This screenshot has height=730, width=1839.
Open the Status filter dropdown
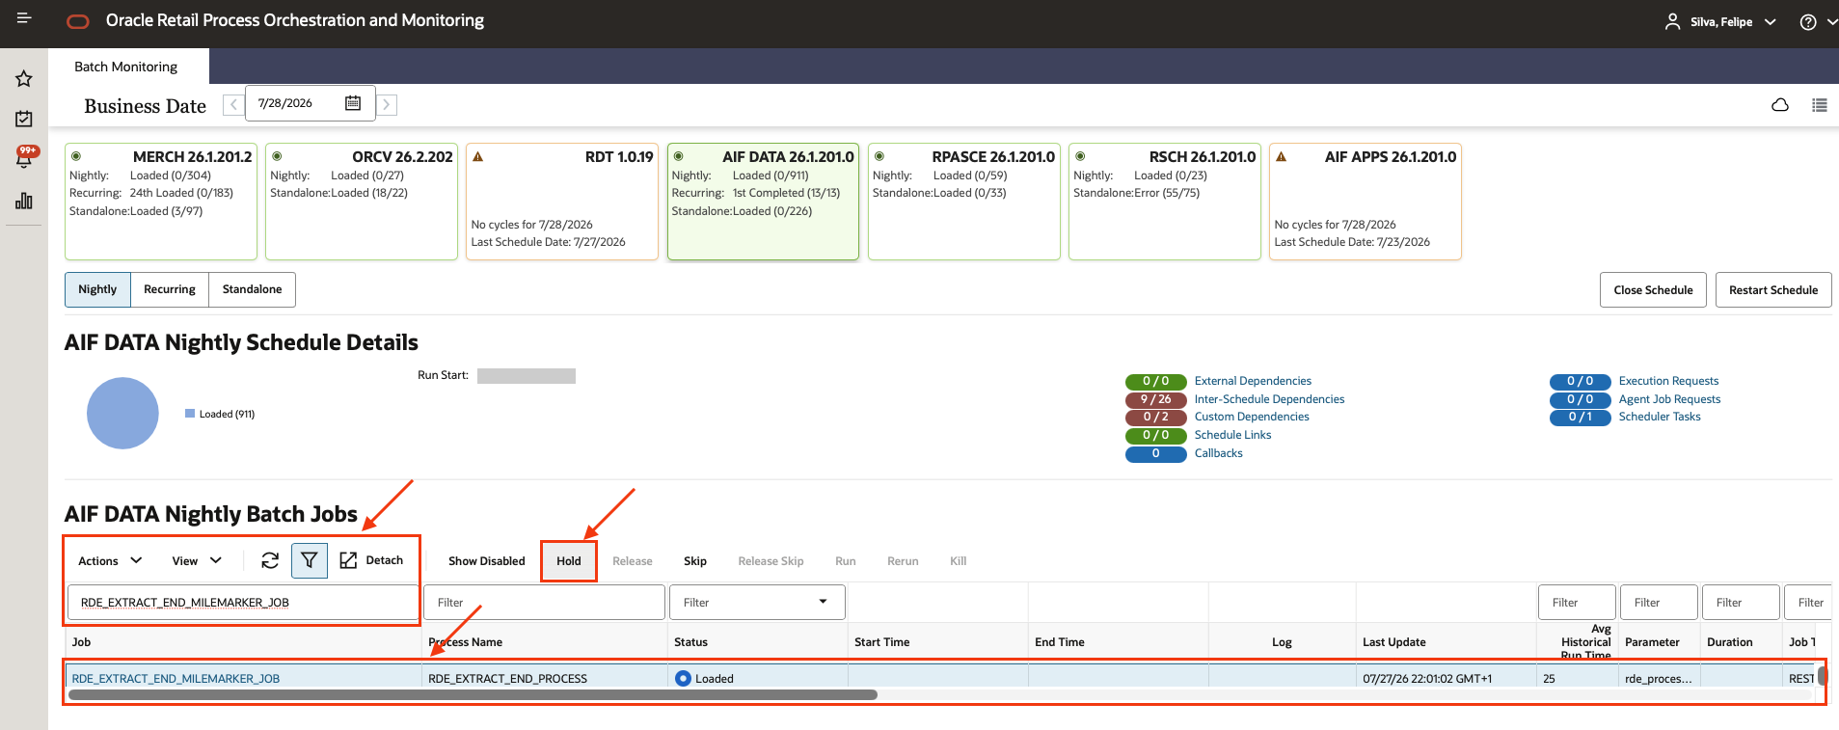[823, 602]
